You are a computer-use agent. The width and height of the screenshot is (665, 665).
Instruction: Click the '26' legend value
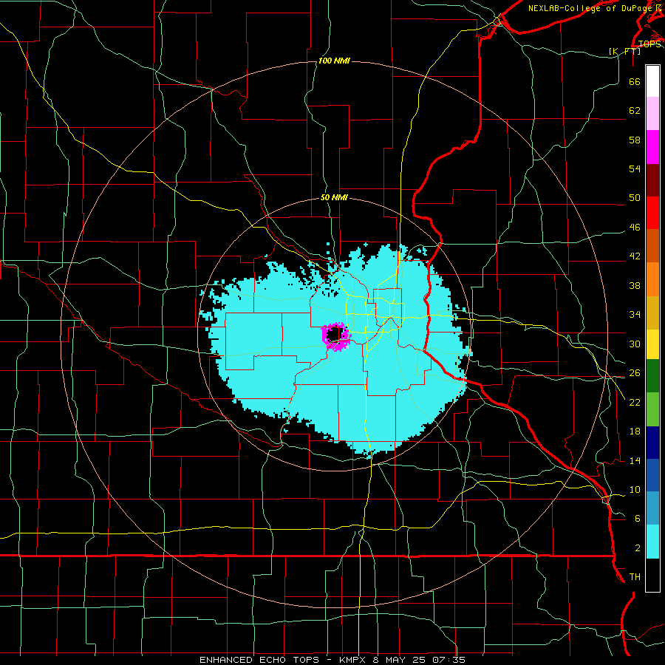click(x=635, y=373)
